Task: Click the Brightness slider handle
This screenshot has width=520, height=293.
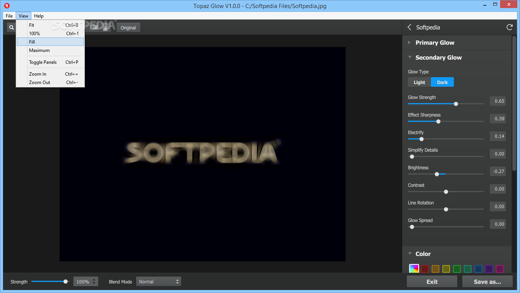Action: pos(437,174)
